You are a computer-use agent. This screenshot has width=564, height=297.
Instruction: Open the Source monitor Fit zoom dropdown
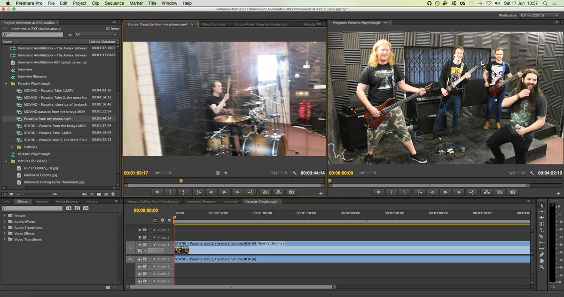click(163, 173)
